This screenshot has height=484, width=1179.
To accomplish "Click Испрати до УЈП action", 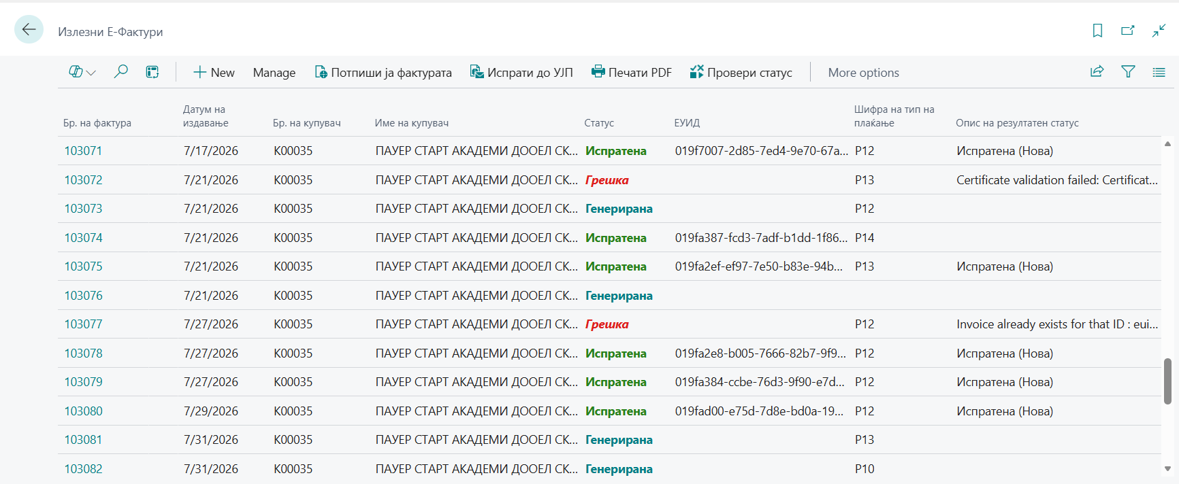I will pyautogui.click(x=521, y=73).
